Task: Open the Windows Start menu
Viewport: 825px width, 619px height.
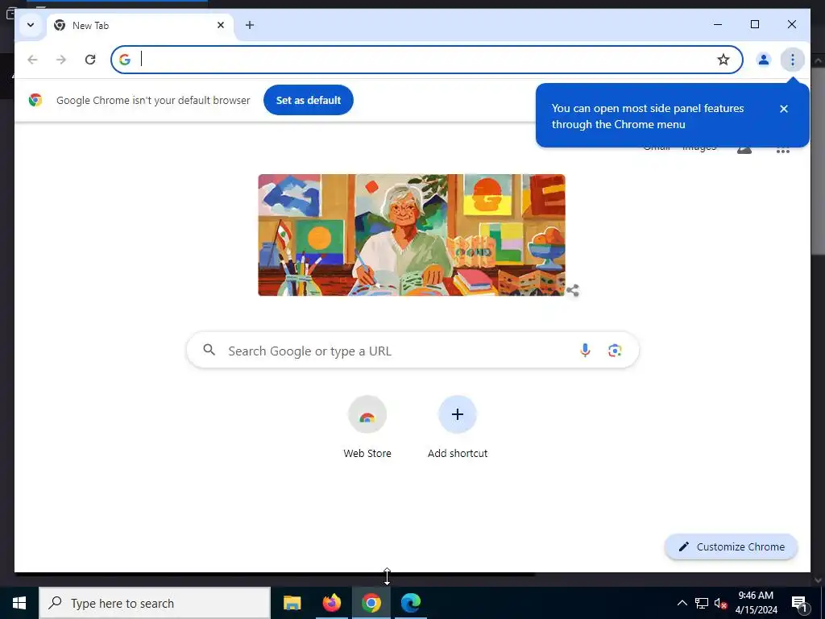Action: pos(19,603)
